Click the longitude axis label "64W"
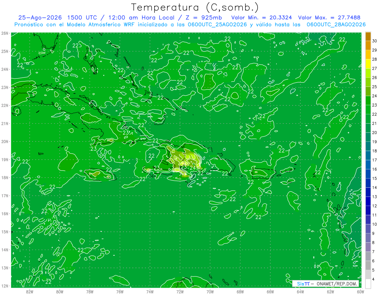This screenshot has width=383, height=296. 300,292
